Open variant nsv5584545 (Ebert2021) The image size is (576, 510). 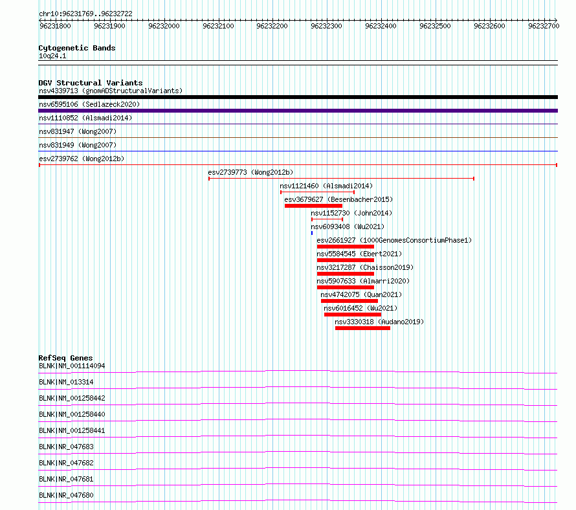[x=359, y=254]
